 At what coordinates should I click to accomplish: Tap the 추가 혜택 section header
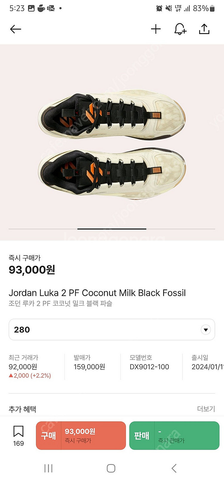coord(22,409)
